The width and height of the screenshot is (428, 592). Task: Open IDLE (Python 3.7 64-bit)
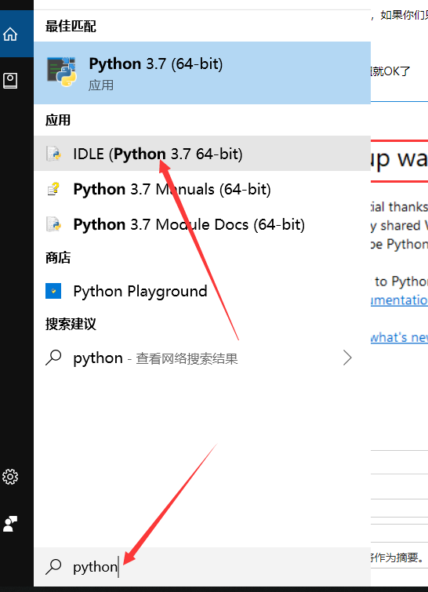[x=202, y=153]
